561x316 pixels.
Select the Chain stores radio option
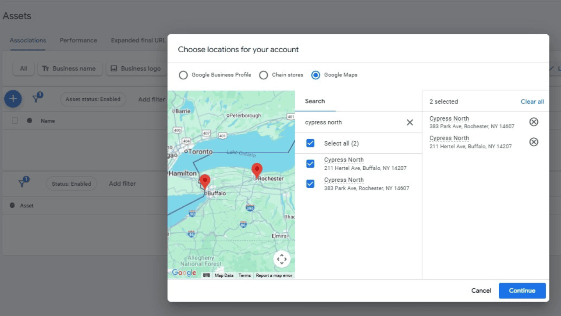click(x=263, y=75)
